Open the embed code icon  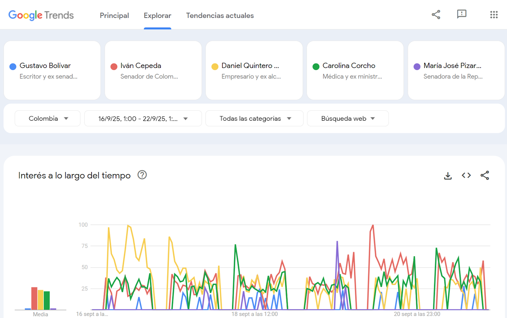(466, 176)
